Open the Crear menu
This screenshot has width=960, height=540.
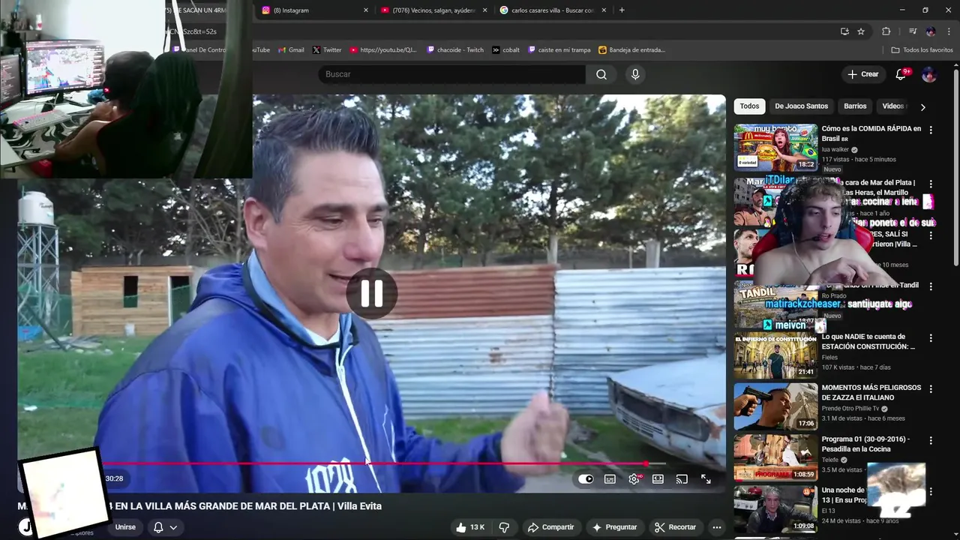click(862, 74)
